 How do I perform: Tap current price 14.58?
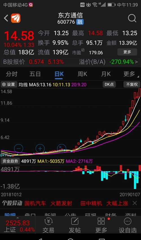point(19,36)
